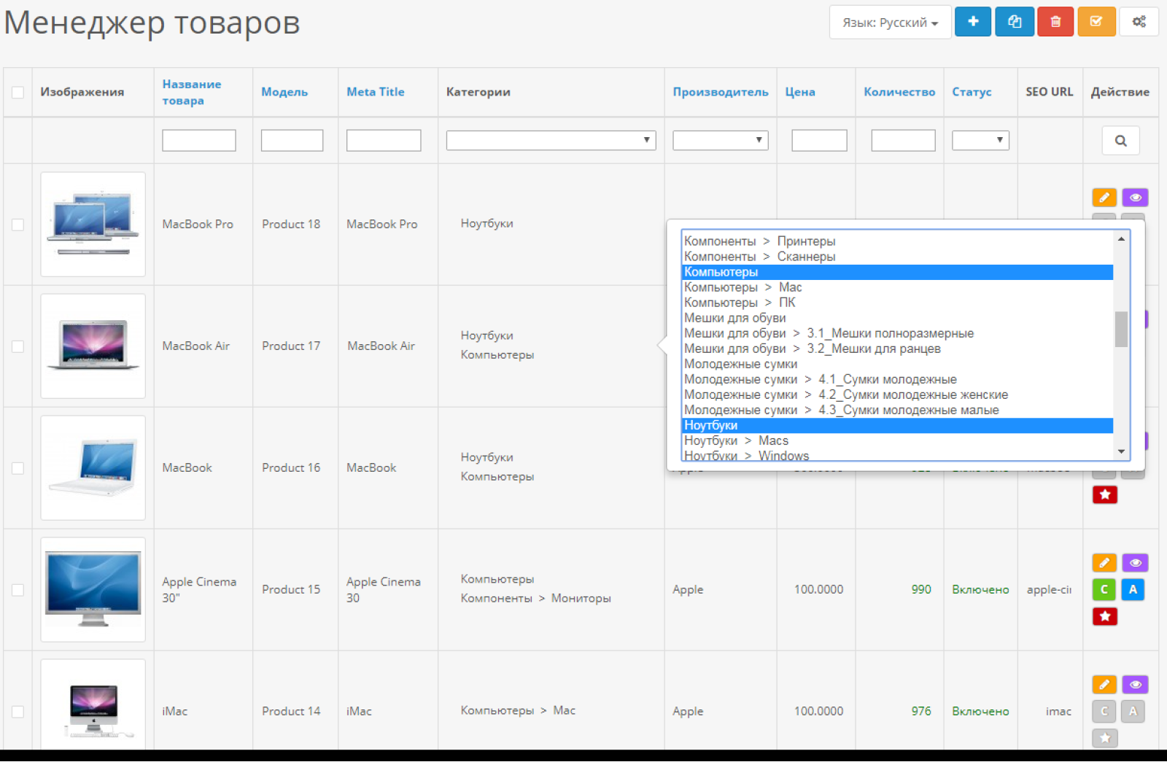Click the pencil edit icon for MacBook Pro
This screenshot has height=762, width=1167.
click(x=1104, y=198)
